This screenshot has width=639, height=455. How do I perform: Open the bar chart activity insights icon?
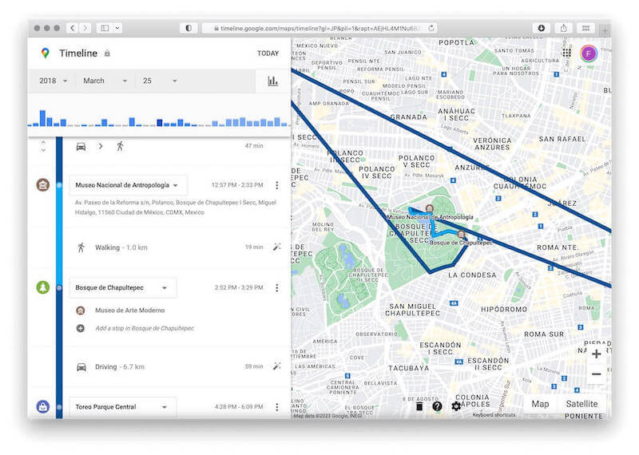click(272, 81)
